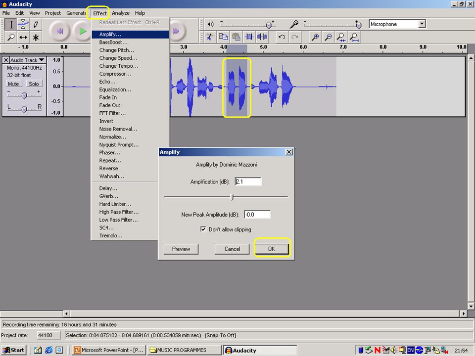Choose Tremolo effect

pyautogui.click(x=125, y=235)
